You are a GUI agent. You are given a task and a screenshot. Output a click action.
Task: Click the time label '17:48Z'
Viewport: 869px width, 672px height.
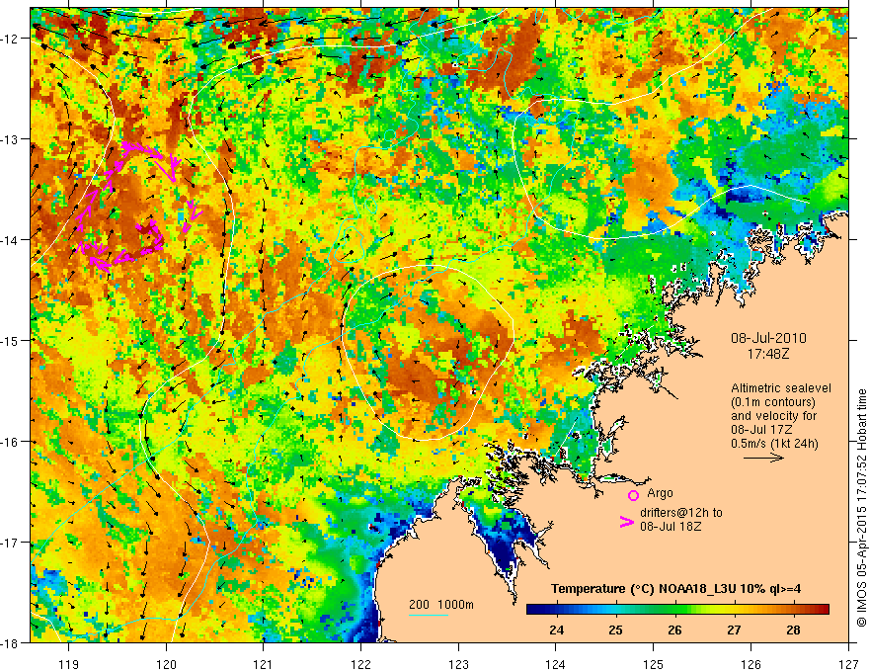(x=768, y=354)
